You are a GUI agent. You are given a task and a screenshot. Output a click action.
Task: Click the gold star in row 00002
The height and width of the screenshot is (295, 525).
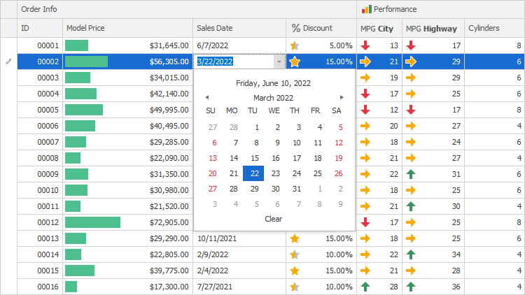pos(295,62)
